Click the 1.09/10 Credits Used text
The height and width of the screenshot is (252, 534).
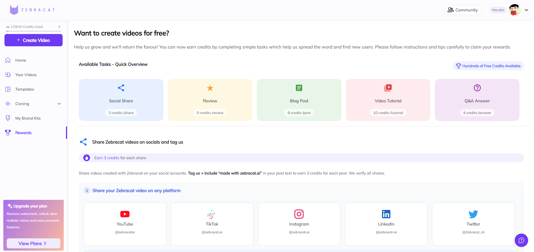point(27,27)
